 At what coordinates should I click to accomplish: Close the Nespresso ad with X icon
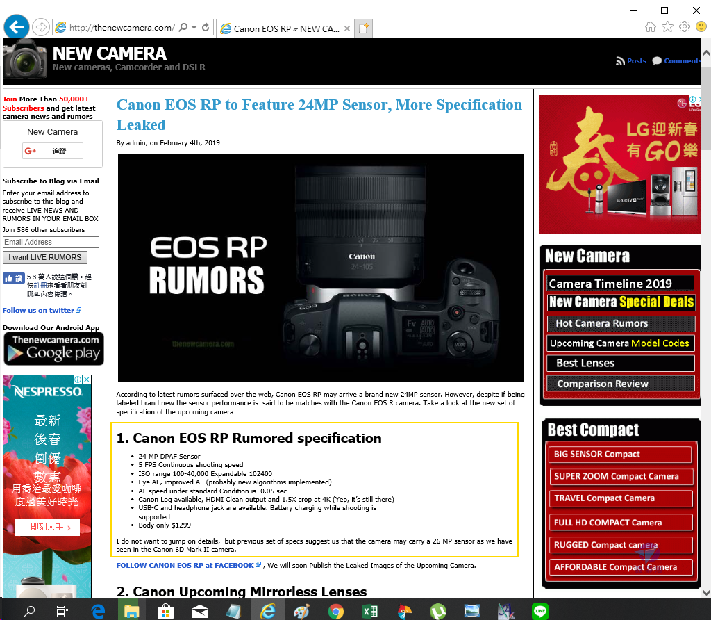coord(87,379)
